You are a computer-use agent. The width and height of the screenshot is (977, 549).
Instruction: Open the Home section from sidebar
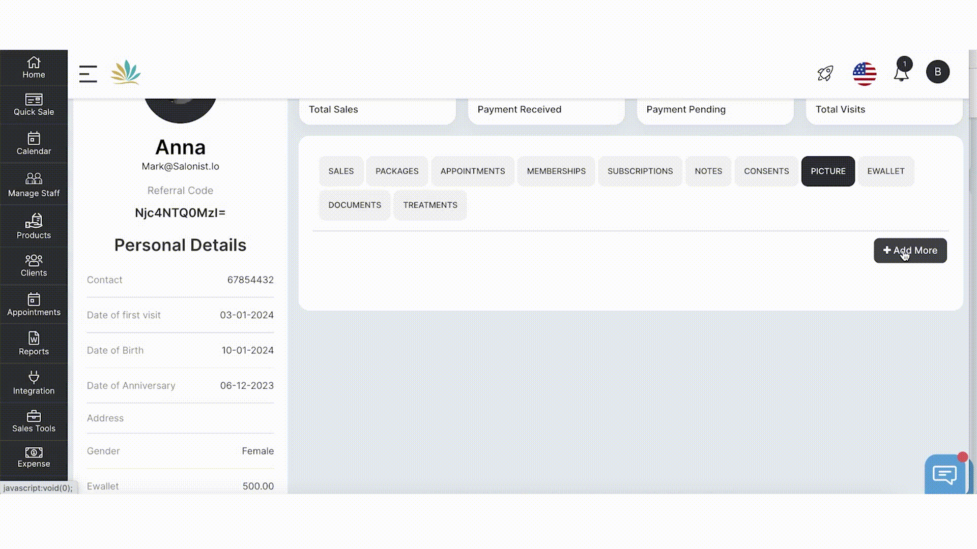[34, 68]
